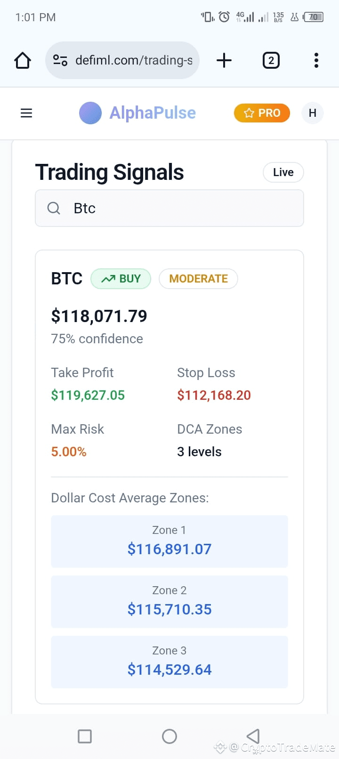This screenshot has height=759, width=339.
Task: Click the PRO upgrade badge
Action: pyautogui.click(x=262, y=113)
